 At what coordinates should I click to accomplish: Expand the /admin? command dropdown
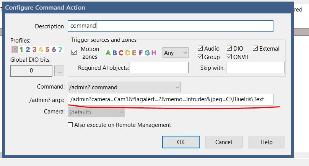click(124, 87)
